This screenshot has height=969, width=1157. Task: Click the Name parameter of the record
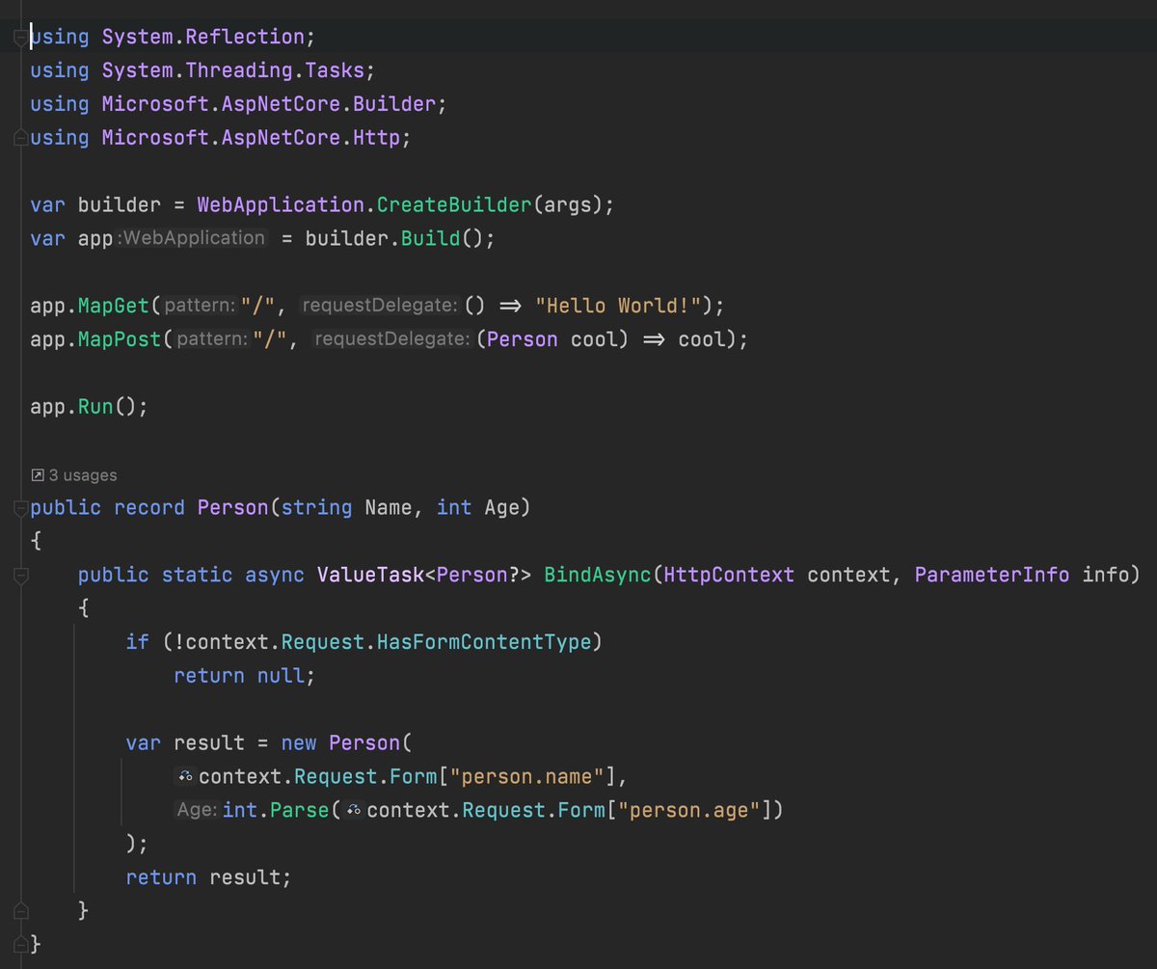tap(389, 507)
